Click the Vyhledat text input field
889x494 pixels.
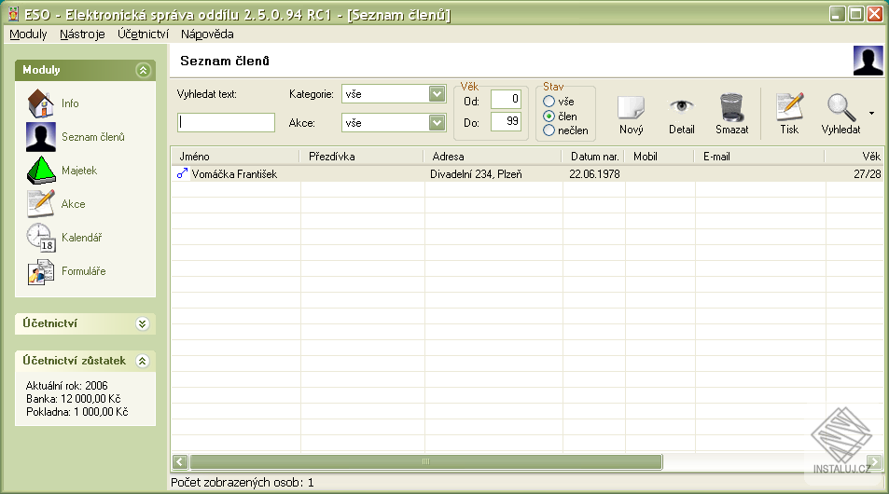[x=226, y=122]
